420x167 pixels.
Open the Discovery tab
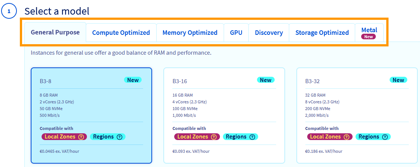269,33
